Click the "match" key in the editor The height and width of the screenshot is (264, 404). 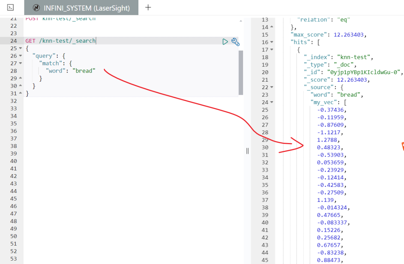coord(50,63)
